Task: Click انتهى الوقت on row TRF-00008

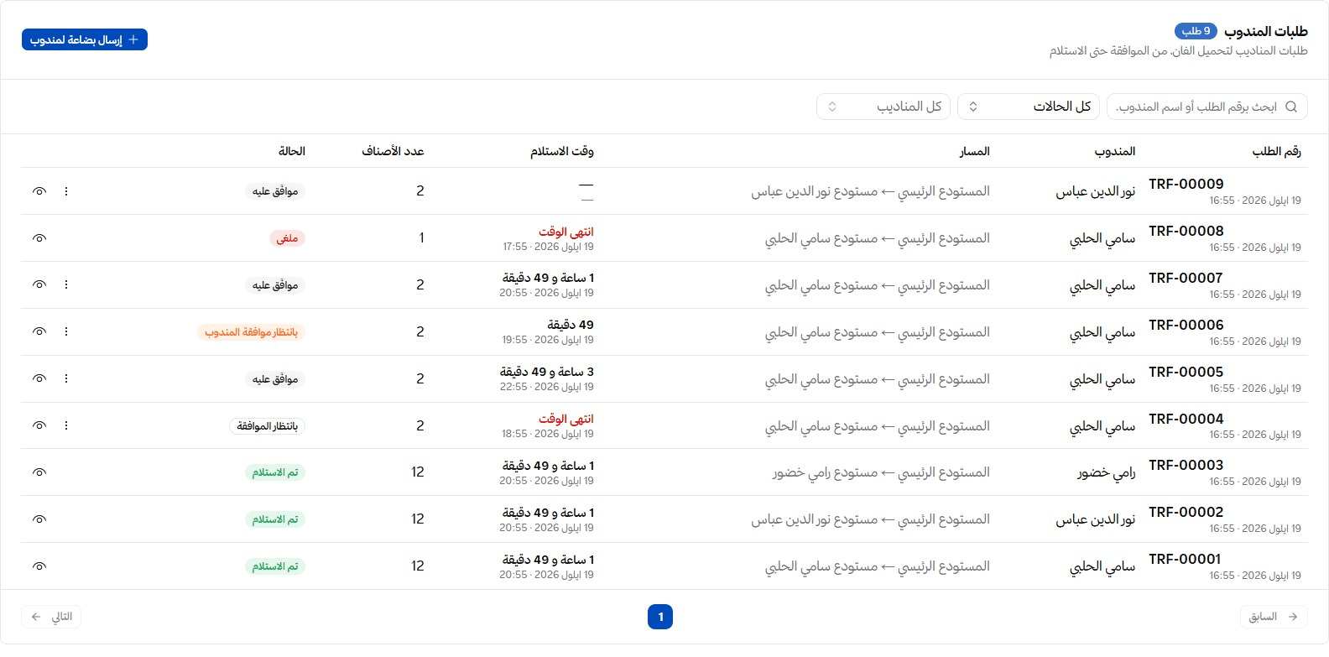Action: point(566,232)
